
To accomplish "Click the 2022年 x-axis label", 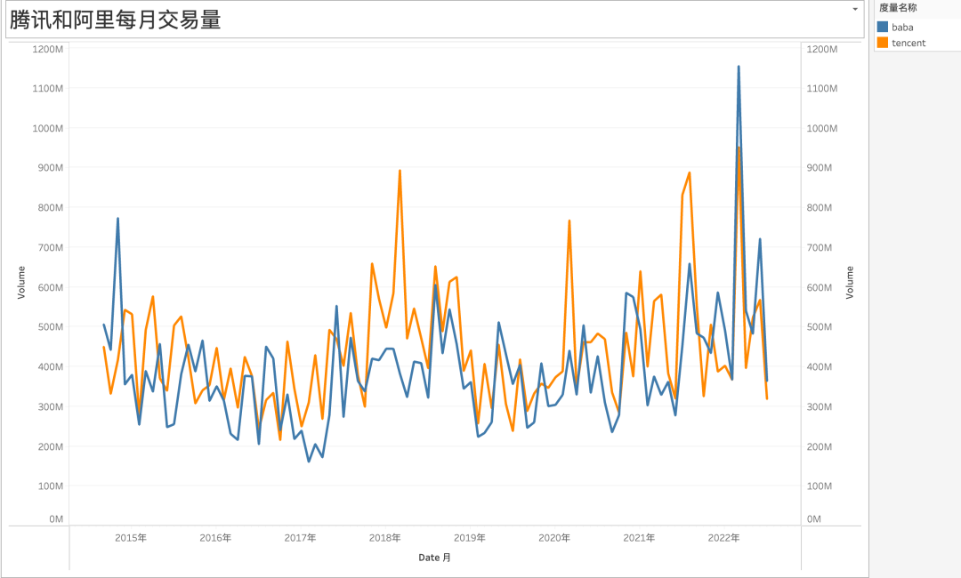I will (x=723, y=538).
